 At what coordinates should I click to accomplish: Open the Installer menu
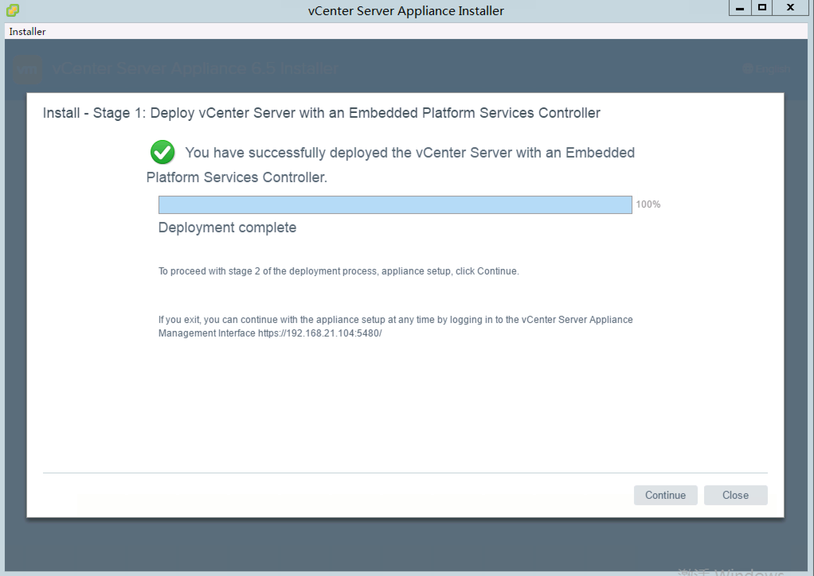(27, 31)
